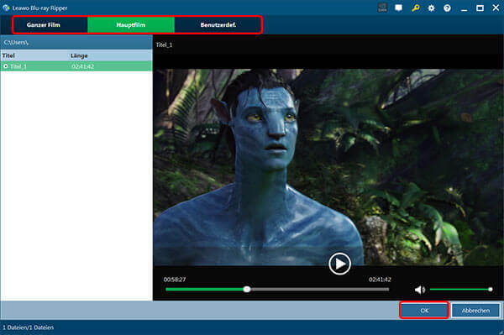This screenshot has height=335, width=504.
Task: Click the yellow key registration icon
Action: pos(415,8)
